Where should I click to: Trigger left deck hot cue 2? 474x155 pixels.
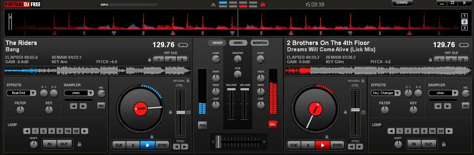pyautogui.click(x=171, y=59)
